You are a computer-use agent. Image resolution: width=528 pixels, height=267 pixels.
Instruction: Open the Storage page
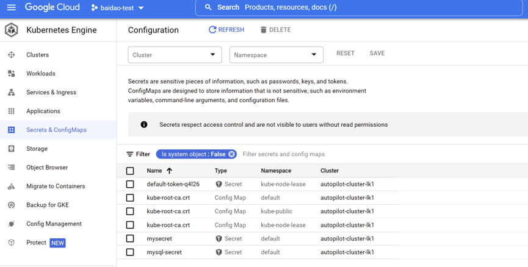click(x=37, y=149)
